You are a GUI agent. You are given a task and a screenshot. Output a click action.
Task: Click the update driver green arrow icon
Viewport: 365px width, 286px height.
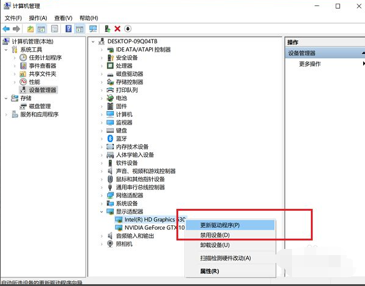point(108,29)
